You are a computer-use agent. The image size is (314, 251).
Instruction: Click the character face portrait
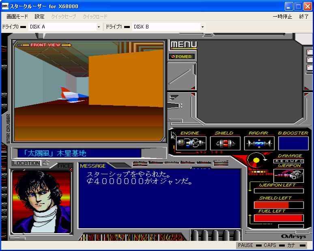click(41, 202)
